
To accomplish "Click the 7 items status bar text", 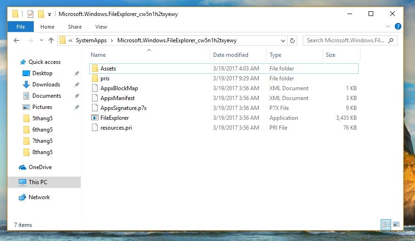I will click(x=23, y=225).
